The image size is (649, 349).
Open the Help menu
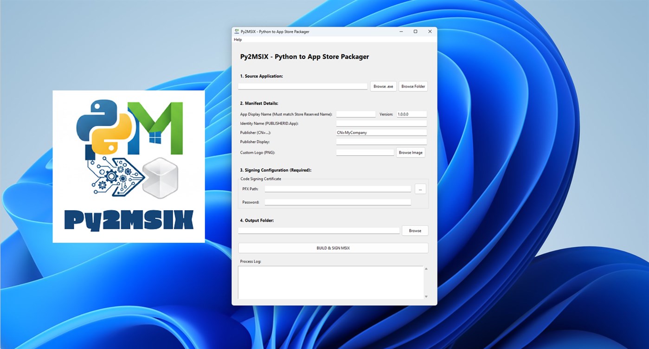point(238,40)
